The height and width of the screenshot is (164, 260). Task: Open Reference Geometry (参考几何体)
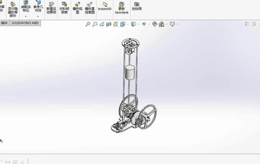[38, 7]
